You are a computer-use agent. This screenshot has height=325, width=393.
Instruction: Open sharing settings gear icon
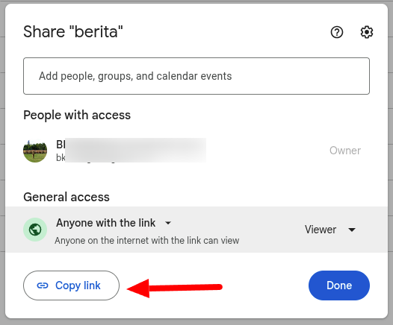[x=367, y=32]
